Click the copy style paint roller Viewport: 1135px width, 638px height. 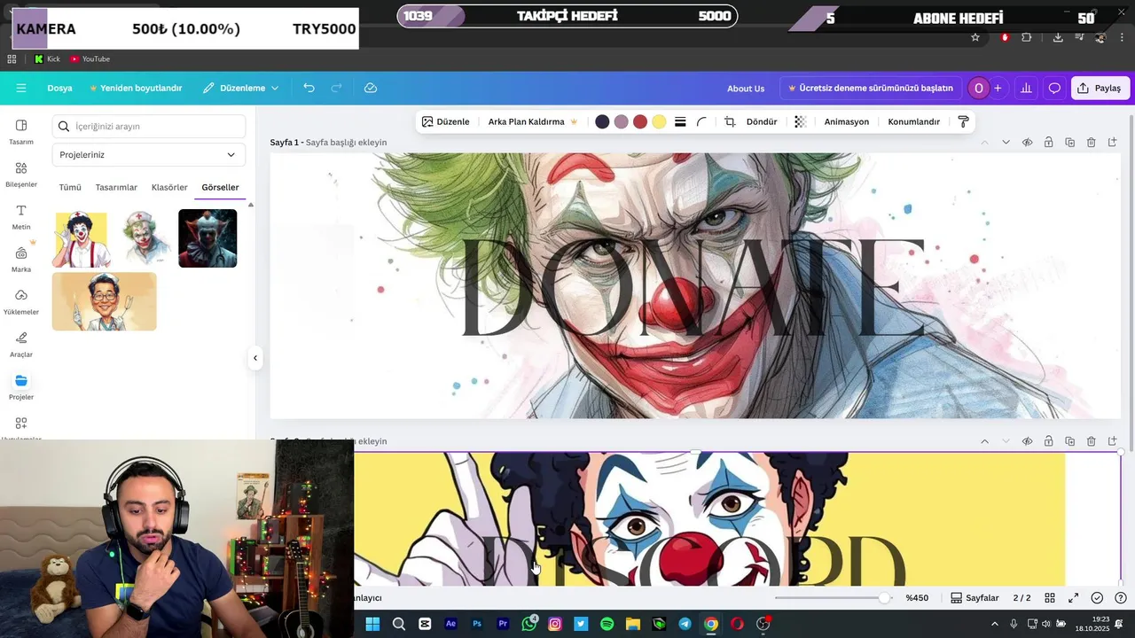tap(963, 121)
